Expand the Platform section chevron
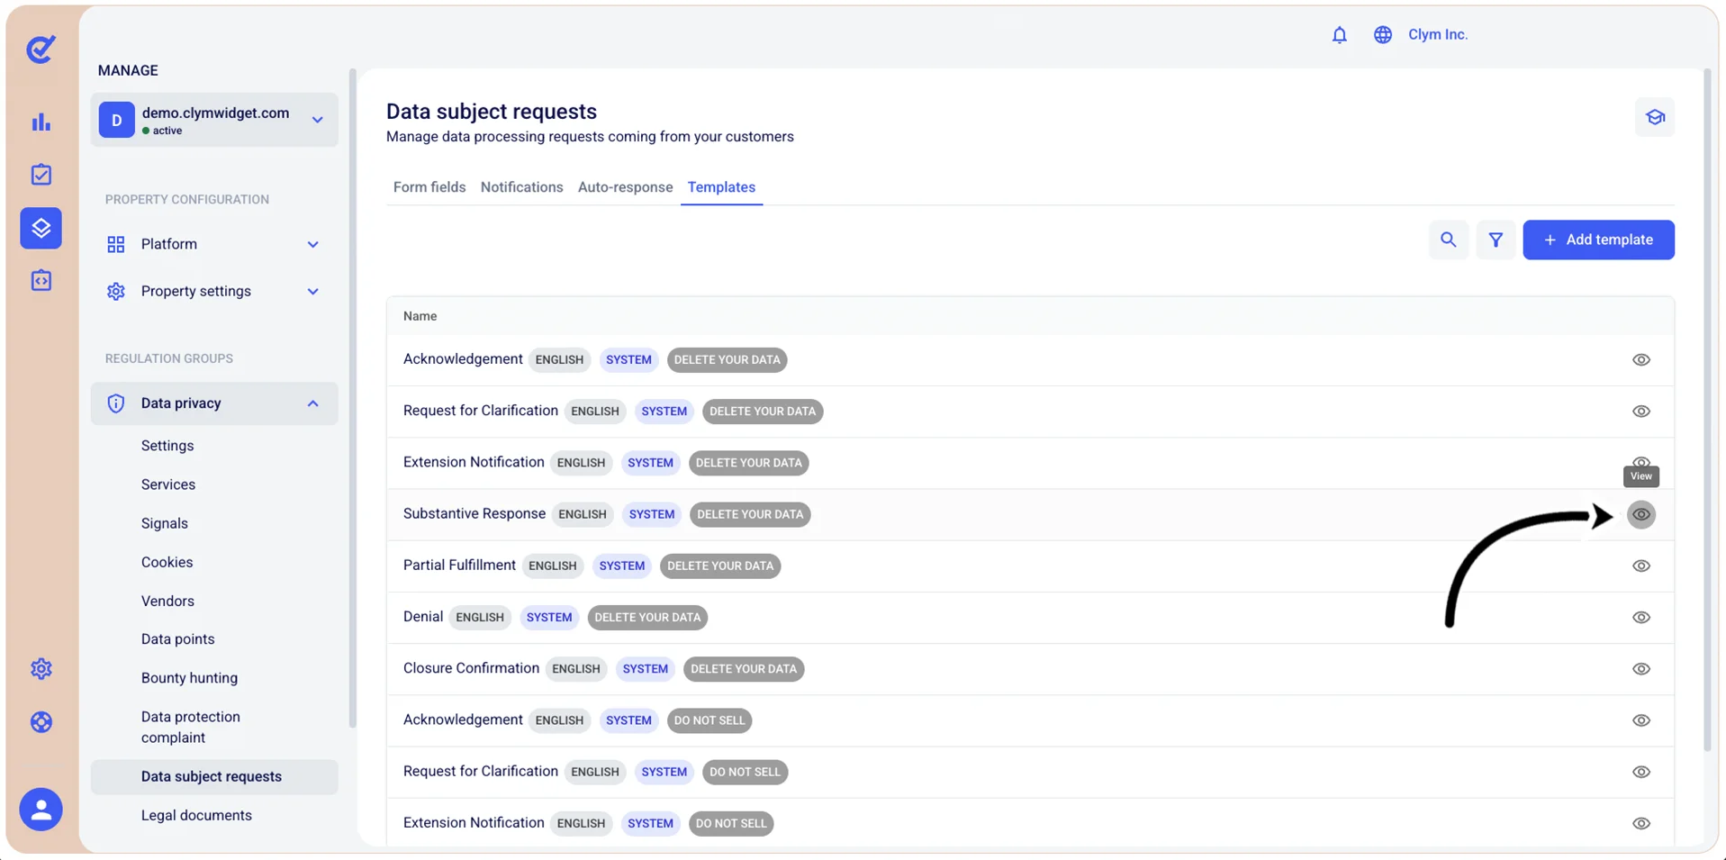 312,245
